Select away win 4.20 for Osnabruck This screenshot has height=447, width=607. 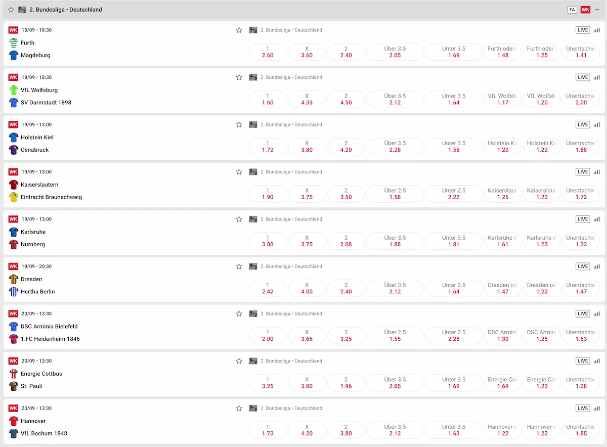(x=346, y=147)
